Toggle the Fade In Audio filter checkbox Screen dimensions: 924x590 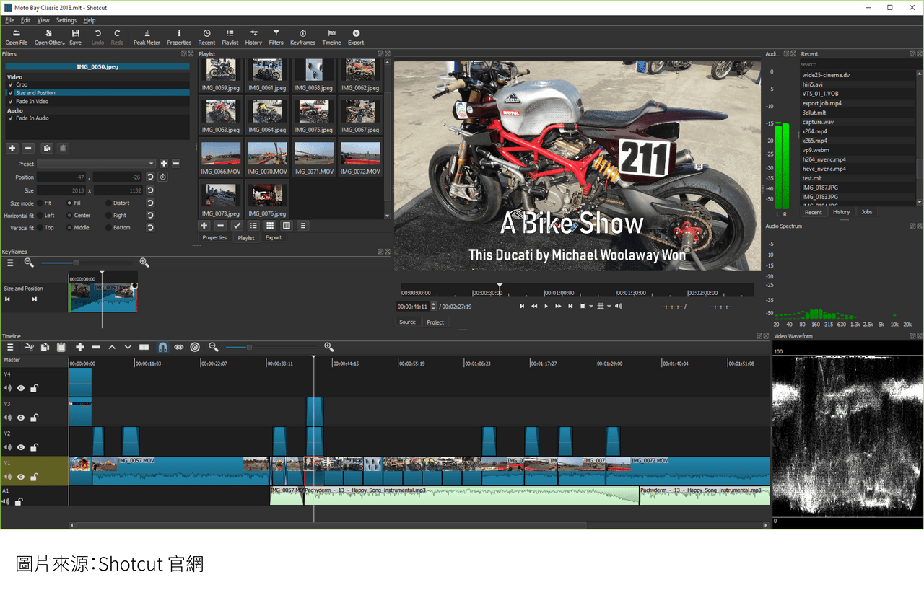12,118
